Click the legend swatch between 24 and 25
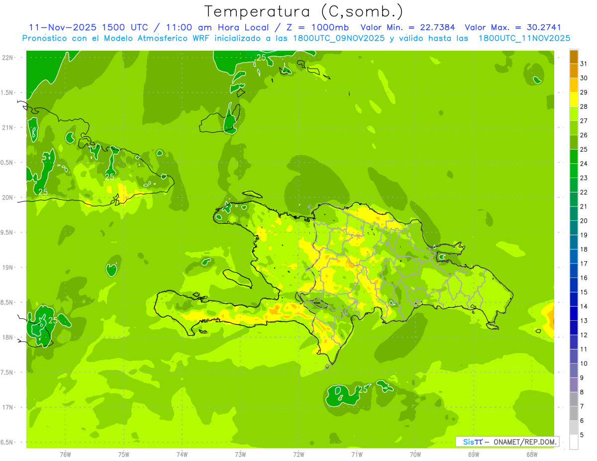597x461 pixels. (x=574, y=157)
